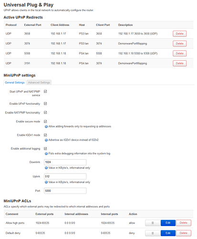
Task: Select the General Settings tab
Action: click(15, 83)
